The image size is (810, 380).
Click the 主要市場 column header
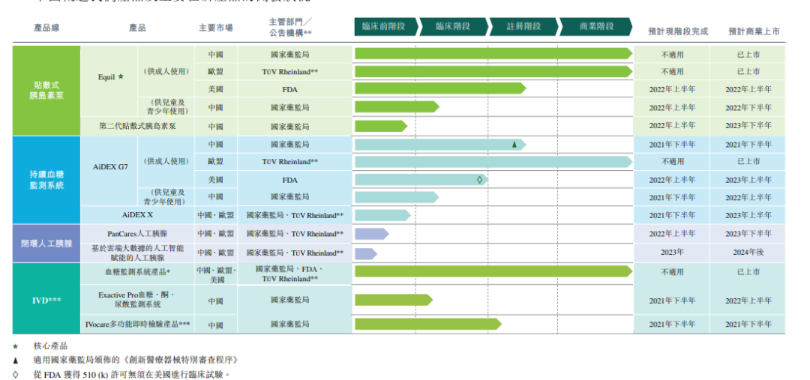(215, 28)
